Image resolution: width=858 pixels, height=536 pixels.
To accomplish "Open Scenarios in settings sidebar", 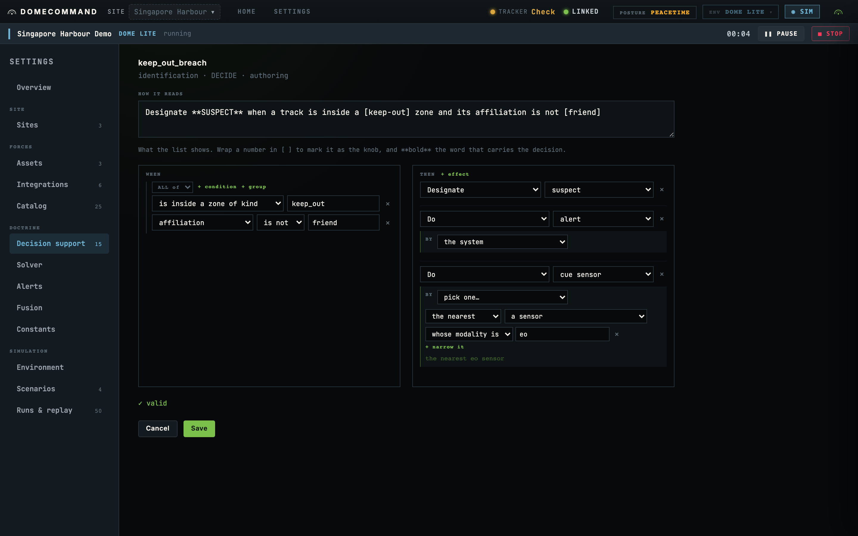I will point(59,389).
